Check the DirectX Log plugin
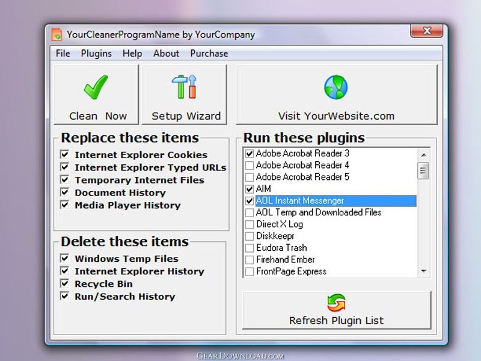Screen dimensions: 481x361 click(250, 224)
